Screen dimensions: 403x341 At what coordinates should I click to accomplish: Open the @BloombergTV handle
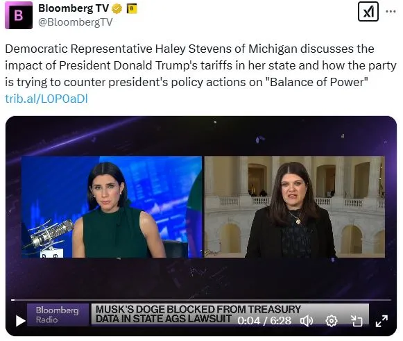76,22
